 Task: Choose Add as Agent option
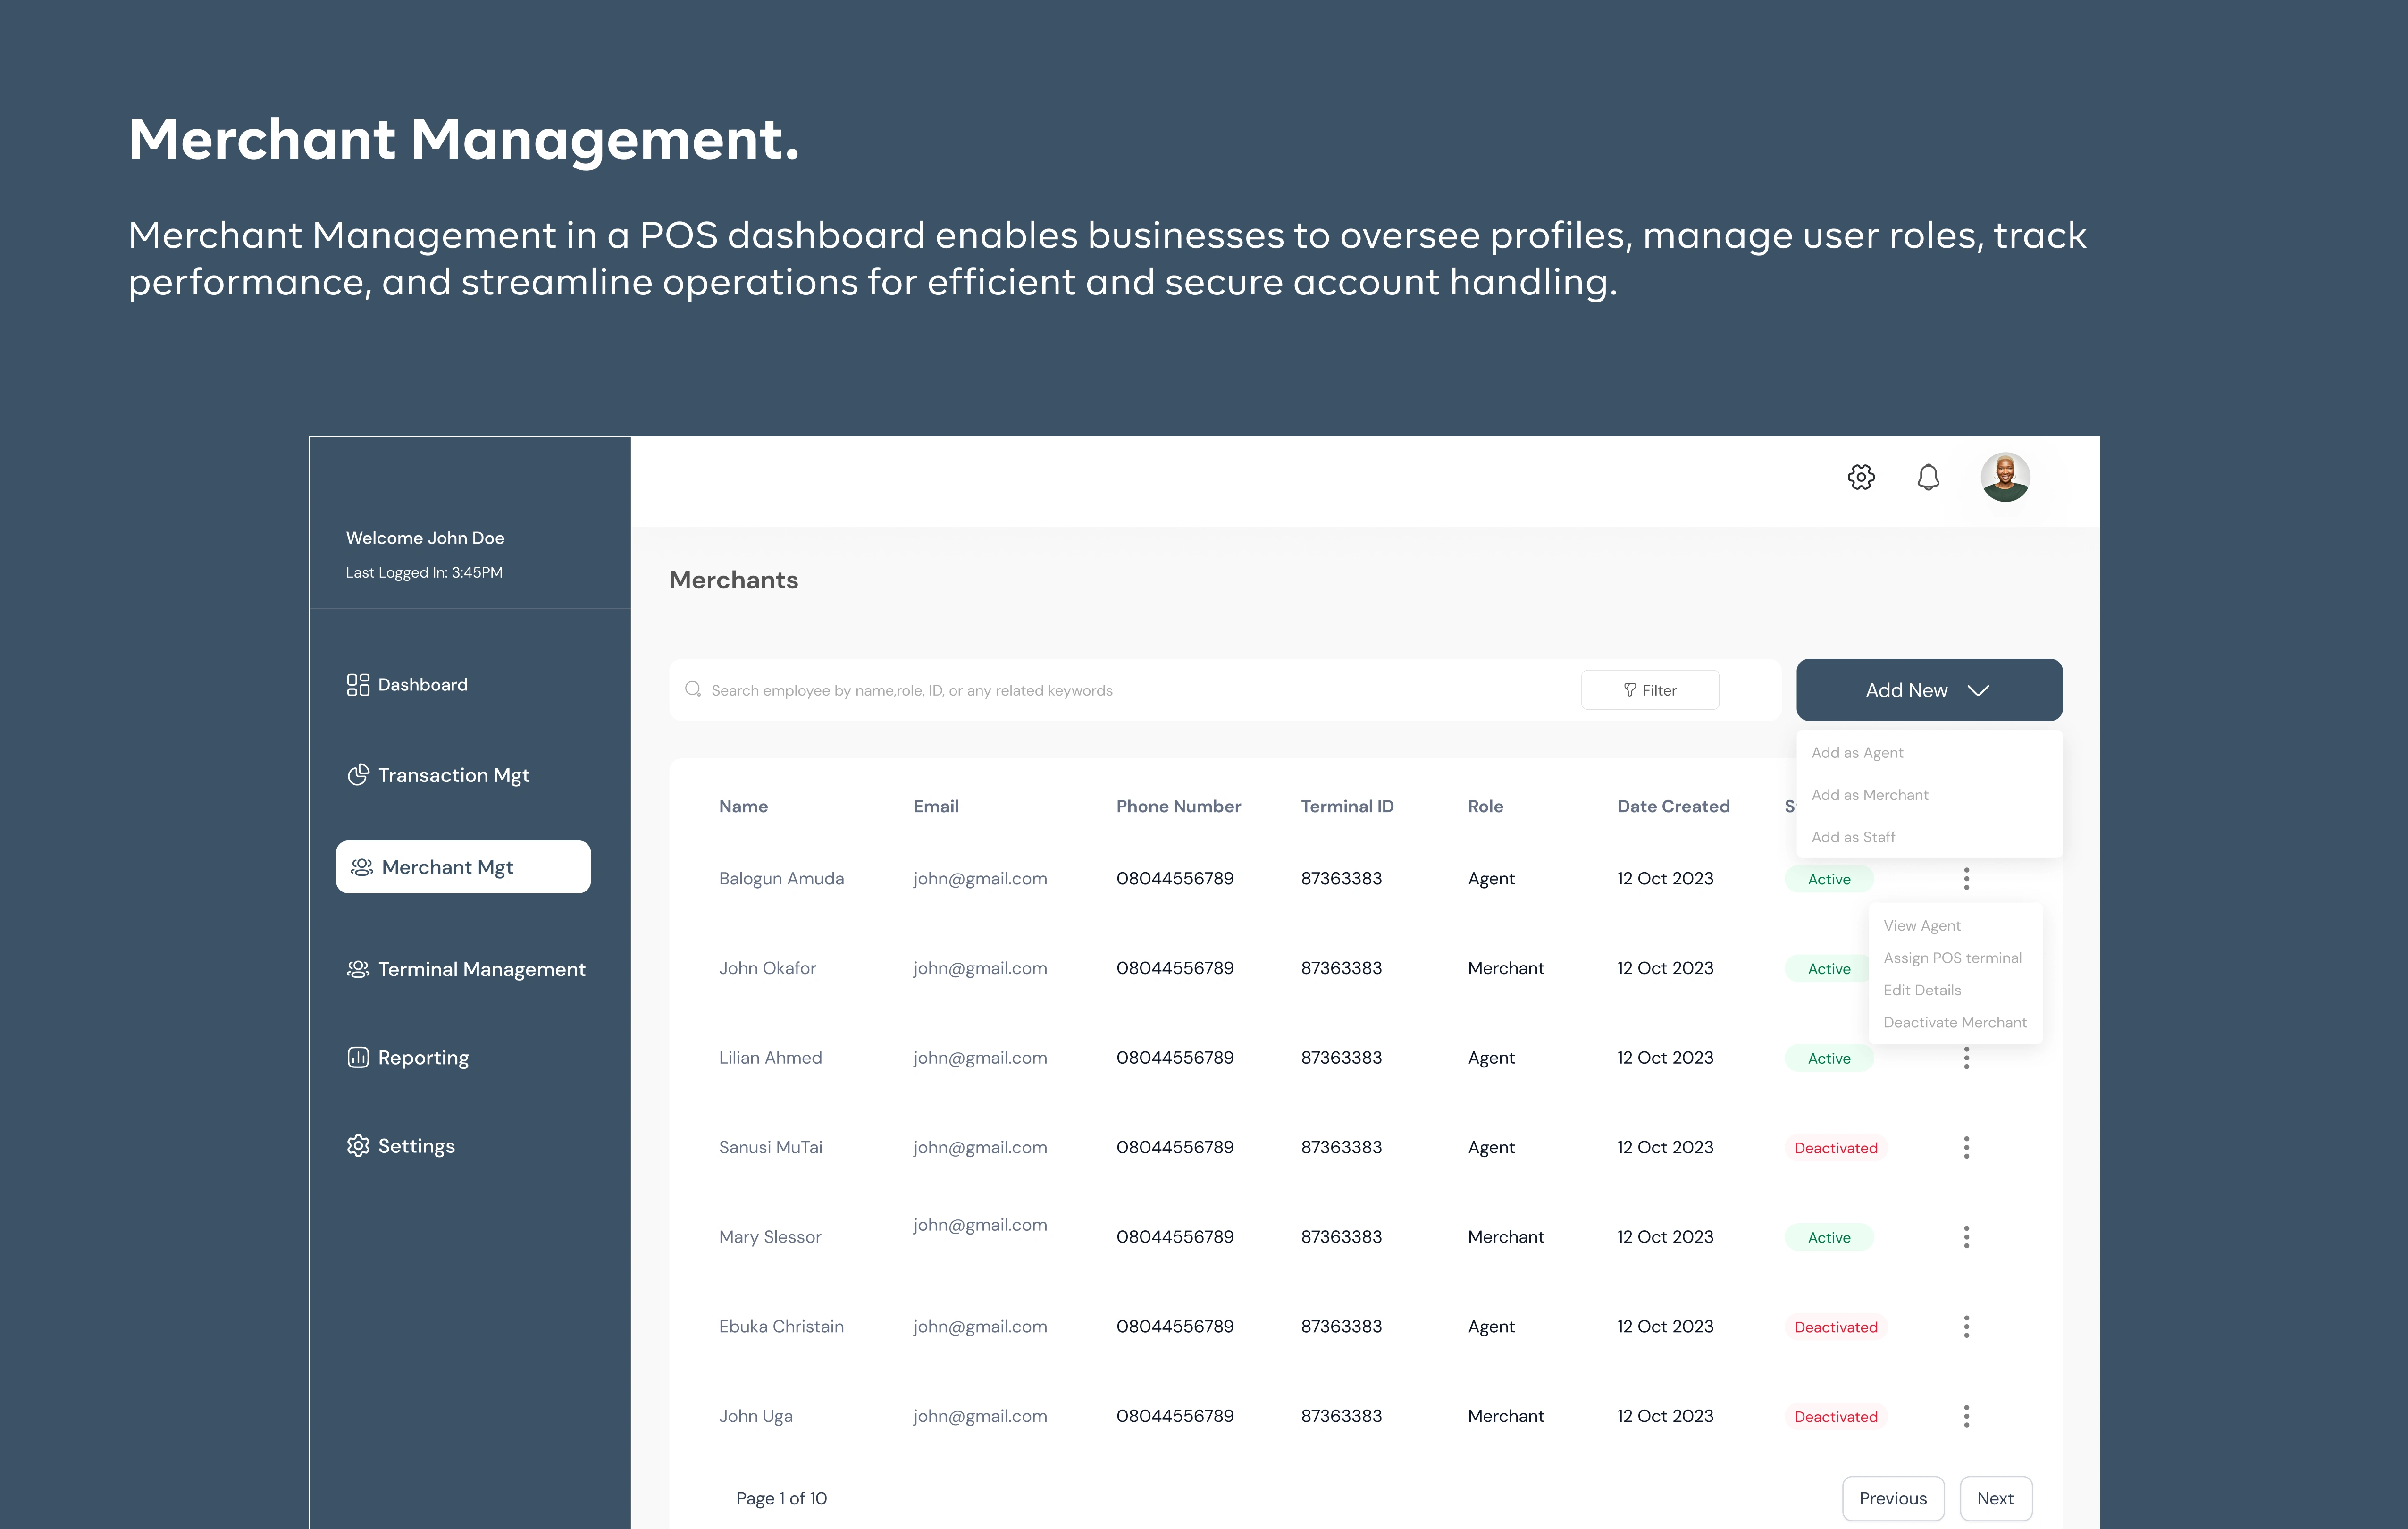coord(1857,753)
